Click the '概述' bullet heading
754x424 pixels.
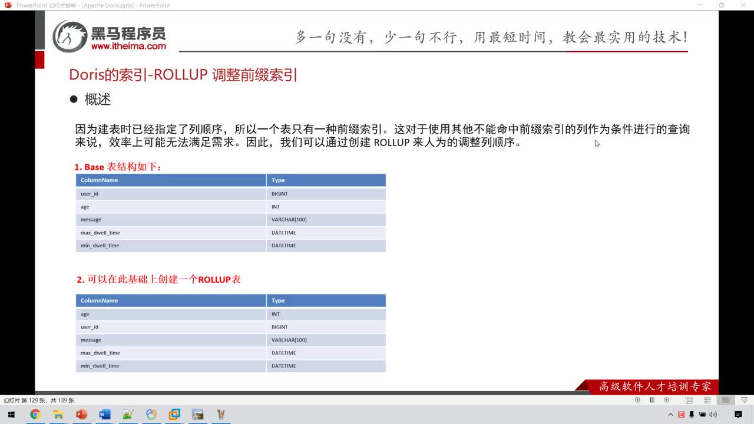[x=97, y=100]
